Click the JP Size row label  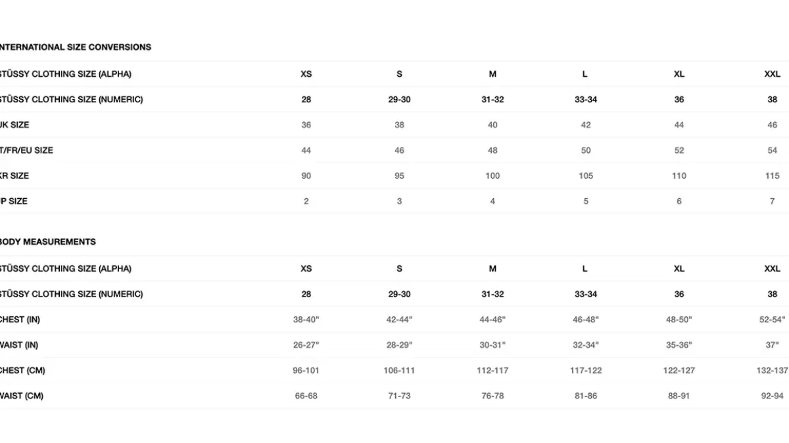pos(14,201)
